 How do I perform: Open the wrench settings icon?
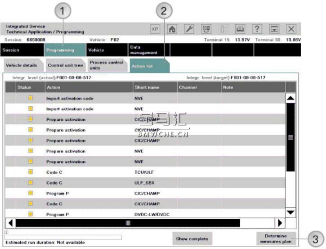pyautogui.click(x=189, y=29)
